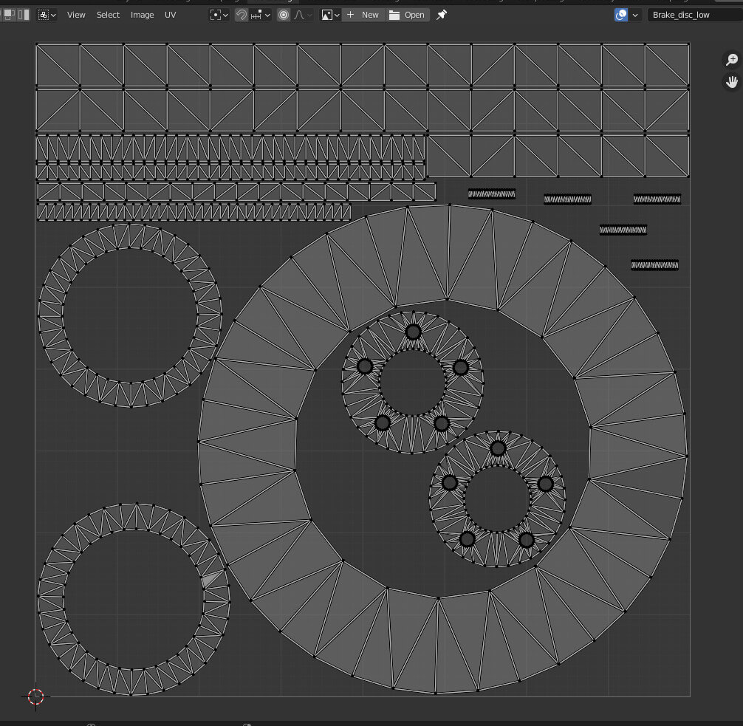Toggle the show overlays button

(x=621, y=15)
